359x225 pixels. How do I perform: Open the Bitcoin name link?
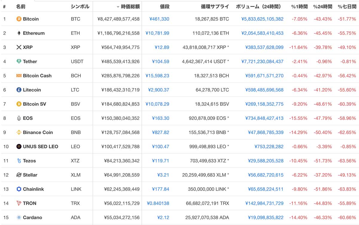31,19
